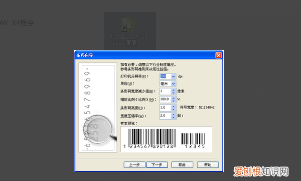Click the sample barcode preview image

pos(166,139)
